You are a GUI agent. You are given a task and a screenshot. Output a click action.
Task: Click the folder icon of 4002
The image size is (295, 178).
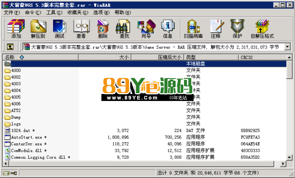click(x=7, y=77)
